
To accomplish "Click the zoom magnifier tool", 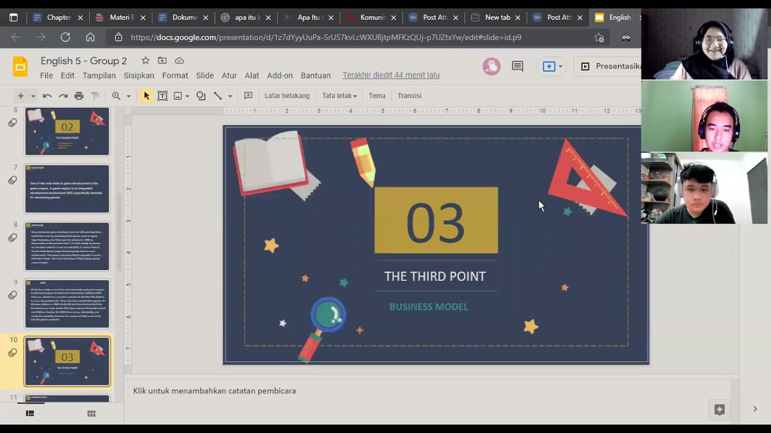I will (116, 96).
